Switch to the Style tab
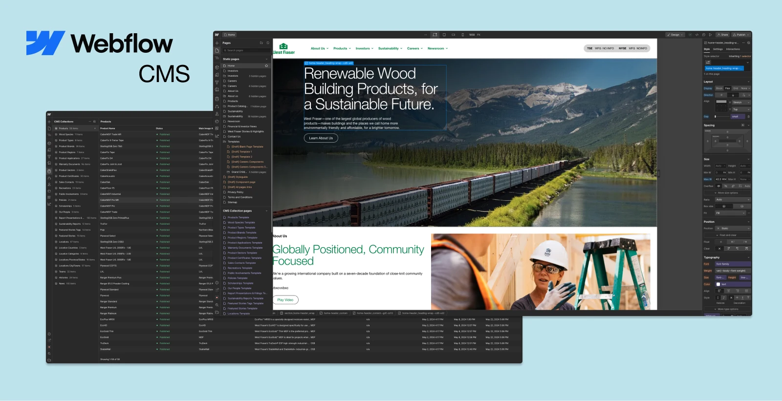 [707, 49]
